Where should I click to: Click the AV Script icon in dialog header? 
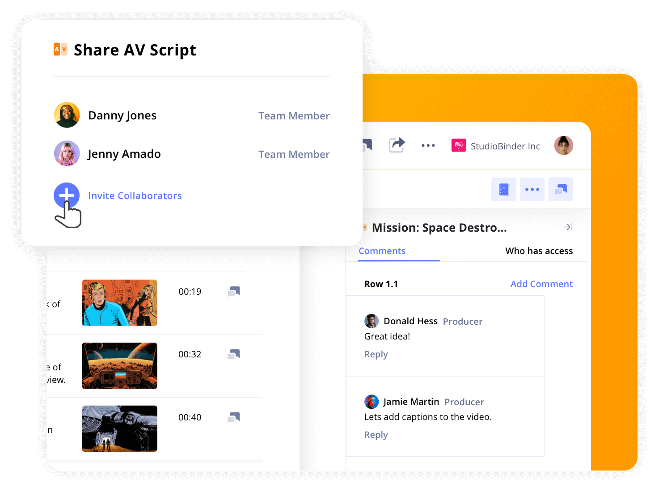[60, 49]
